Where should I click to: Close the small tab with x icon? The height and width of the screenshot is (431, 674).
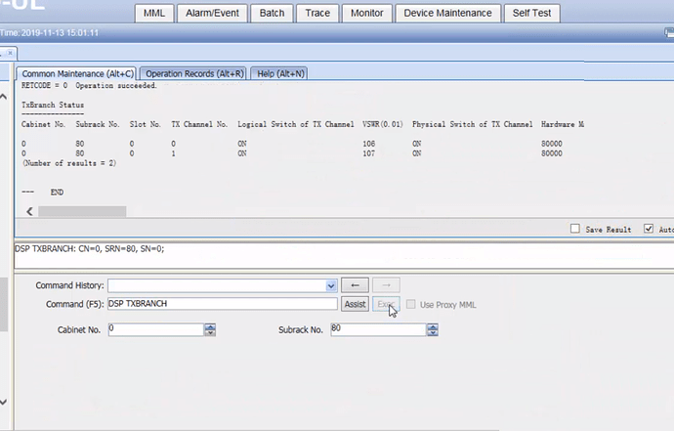pyautogui.click(x=10, y=53)
